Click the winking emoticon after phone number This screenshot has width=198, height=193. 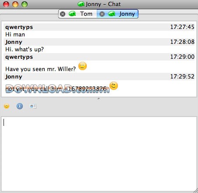coord(113,86)
